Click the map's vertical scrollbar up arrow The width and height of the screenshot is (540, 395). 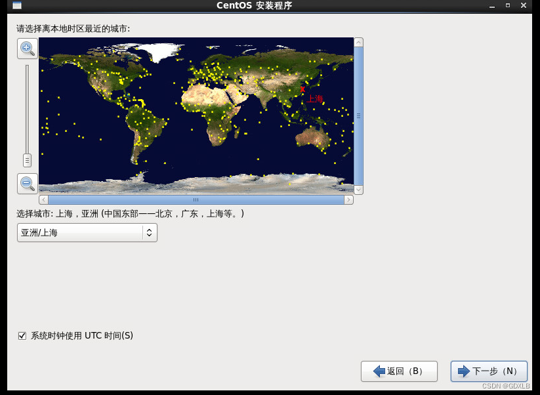click(358, 43)
